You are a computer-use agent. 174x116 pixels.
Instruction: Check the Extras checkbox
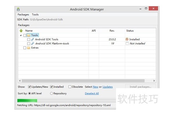pos(25,48)
